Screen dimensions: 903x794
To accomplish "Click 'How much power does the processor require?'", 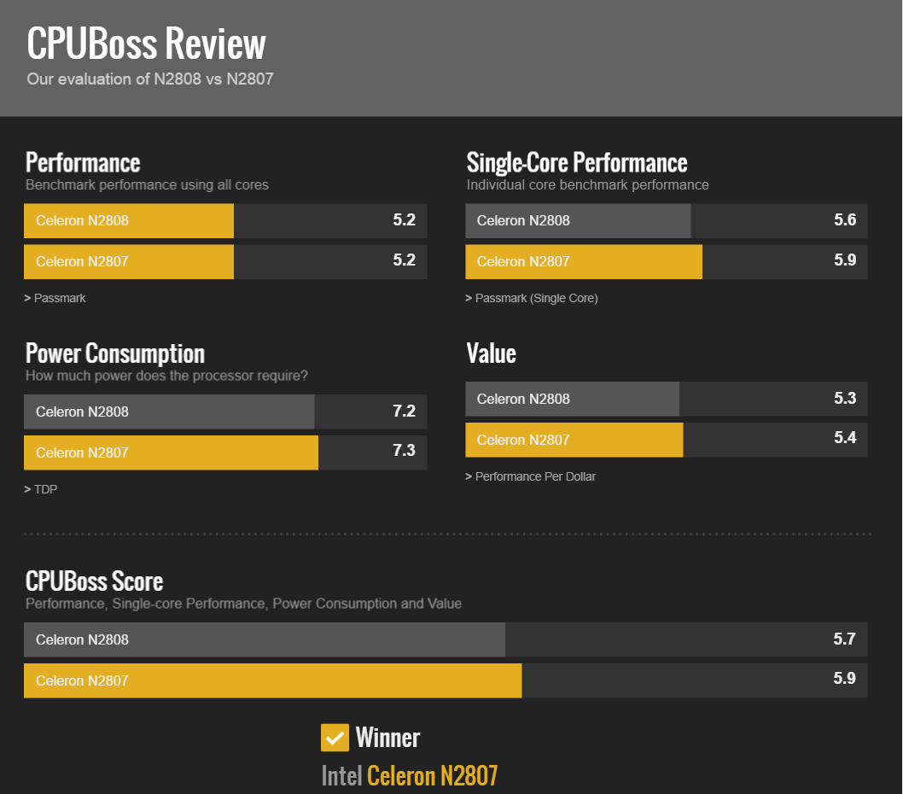I will pyautogui.click(x=166, y=376).
